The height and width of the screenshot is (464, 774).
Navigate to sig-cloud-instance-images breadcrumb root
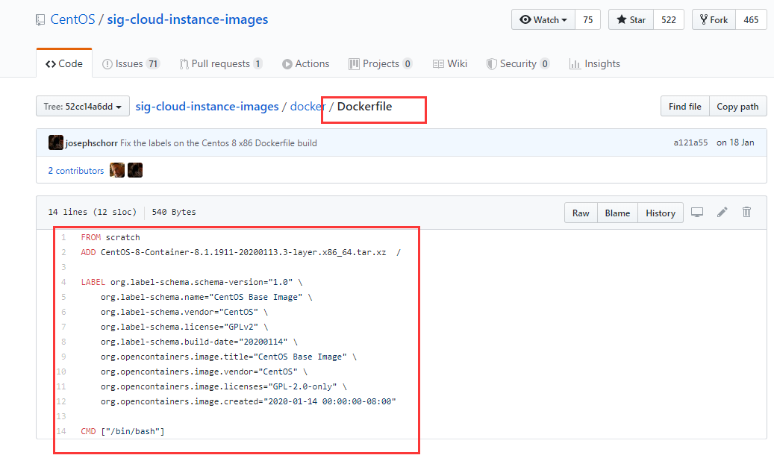[x=207, y=106]
